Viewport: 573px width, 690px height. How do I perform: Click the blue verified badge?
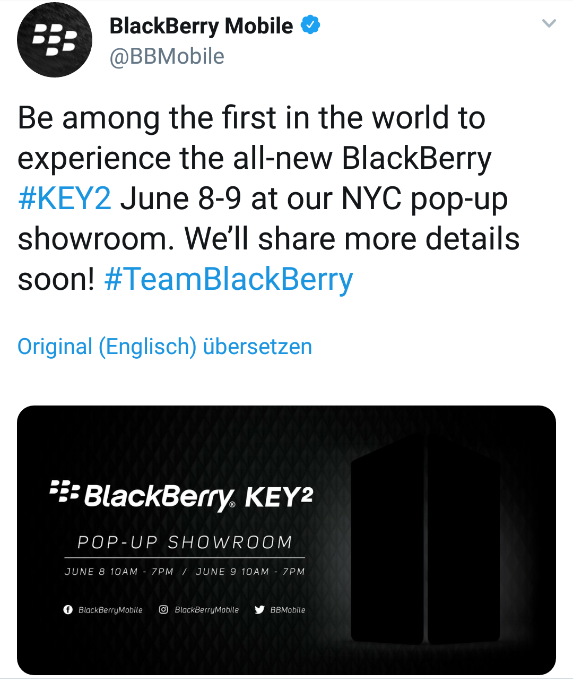[x=310, y=25]
